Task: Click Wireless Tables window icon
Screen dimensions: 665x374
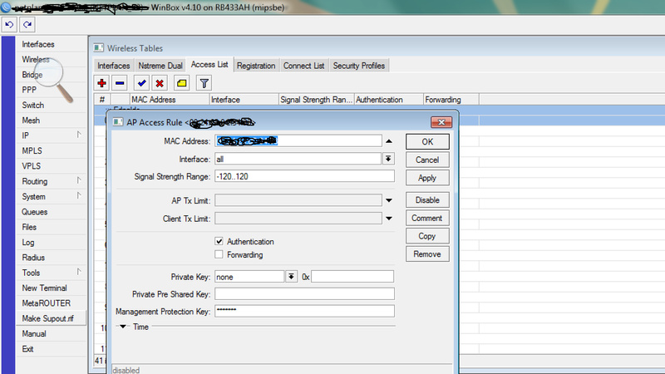Action: (99, 48)
